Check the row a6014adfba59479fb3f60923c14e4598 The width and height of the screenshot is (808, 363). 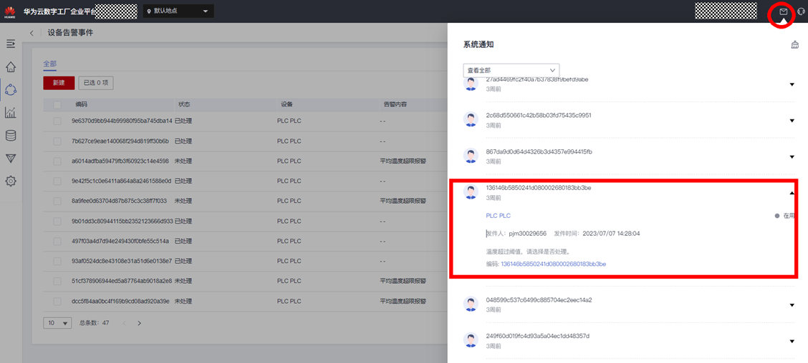[x=57, y=161]
